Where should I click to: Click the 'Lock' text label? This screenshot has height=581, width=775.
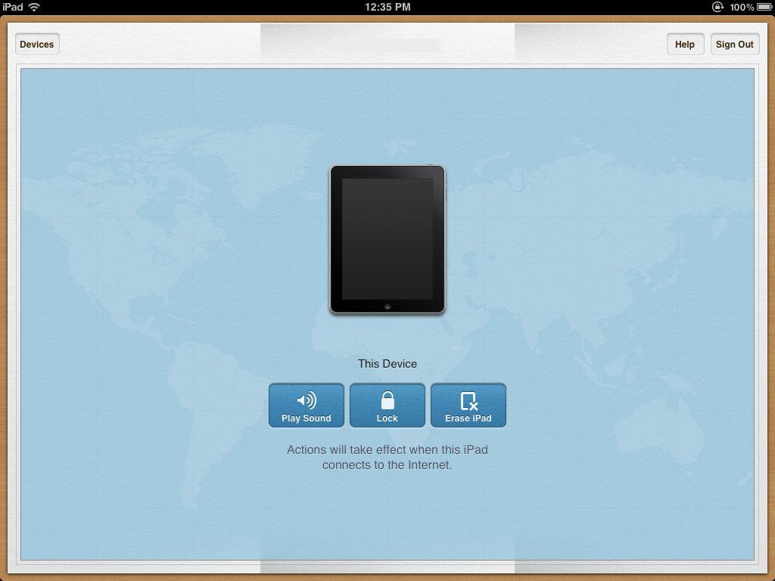tap(387, 418)
